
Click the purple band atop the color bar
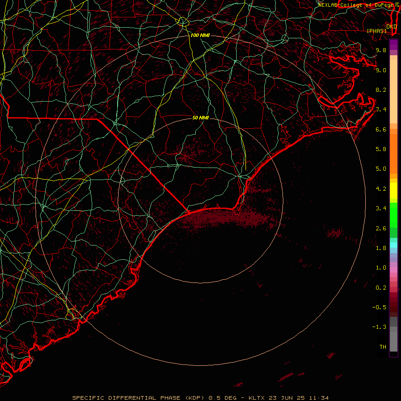click(x=393, y=45)
